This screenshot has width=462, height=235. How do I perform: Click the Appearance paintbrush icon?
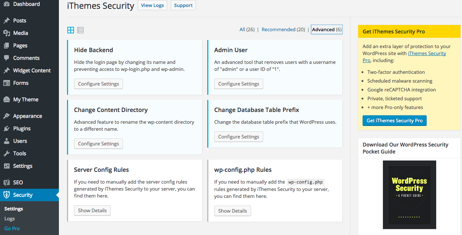[x=7, y=116]
